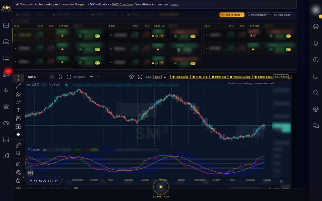Open the messages icon with red notification badge
The width and height of the screenshot is (322, 201).
point(6,74)
